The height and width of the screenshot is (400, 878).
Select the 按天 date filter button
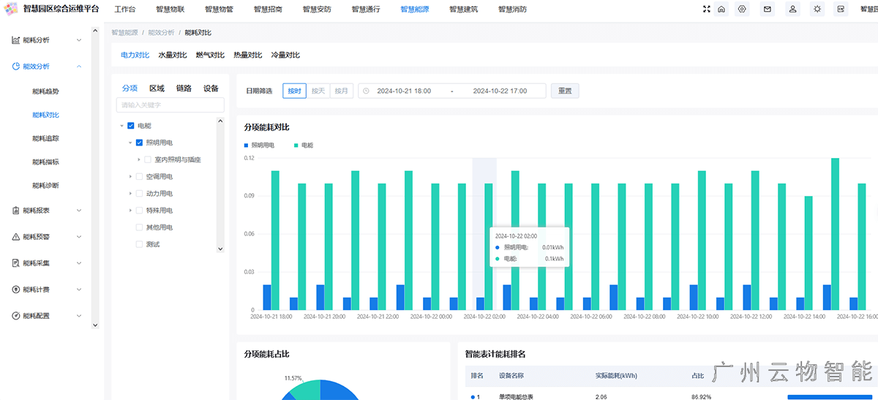318,91
